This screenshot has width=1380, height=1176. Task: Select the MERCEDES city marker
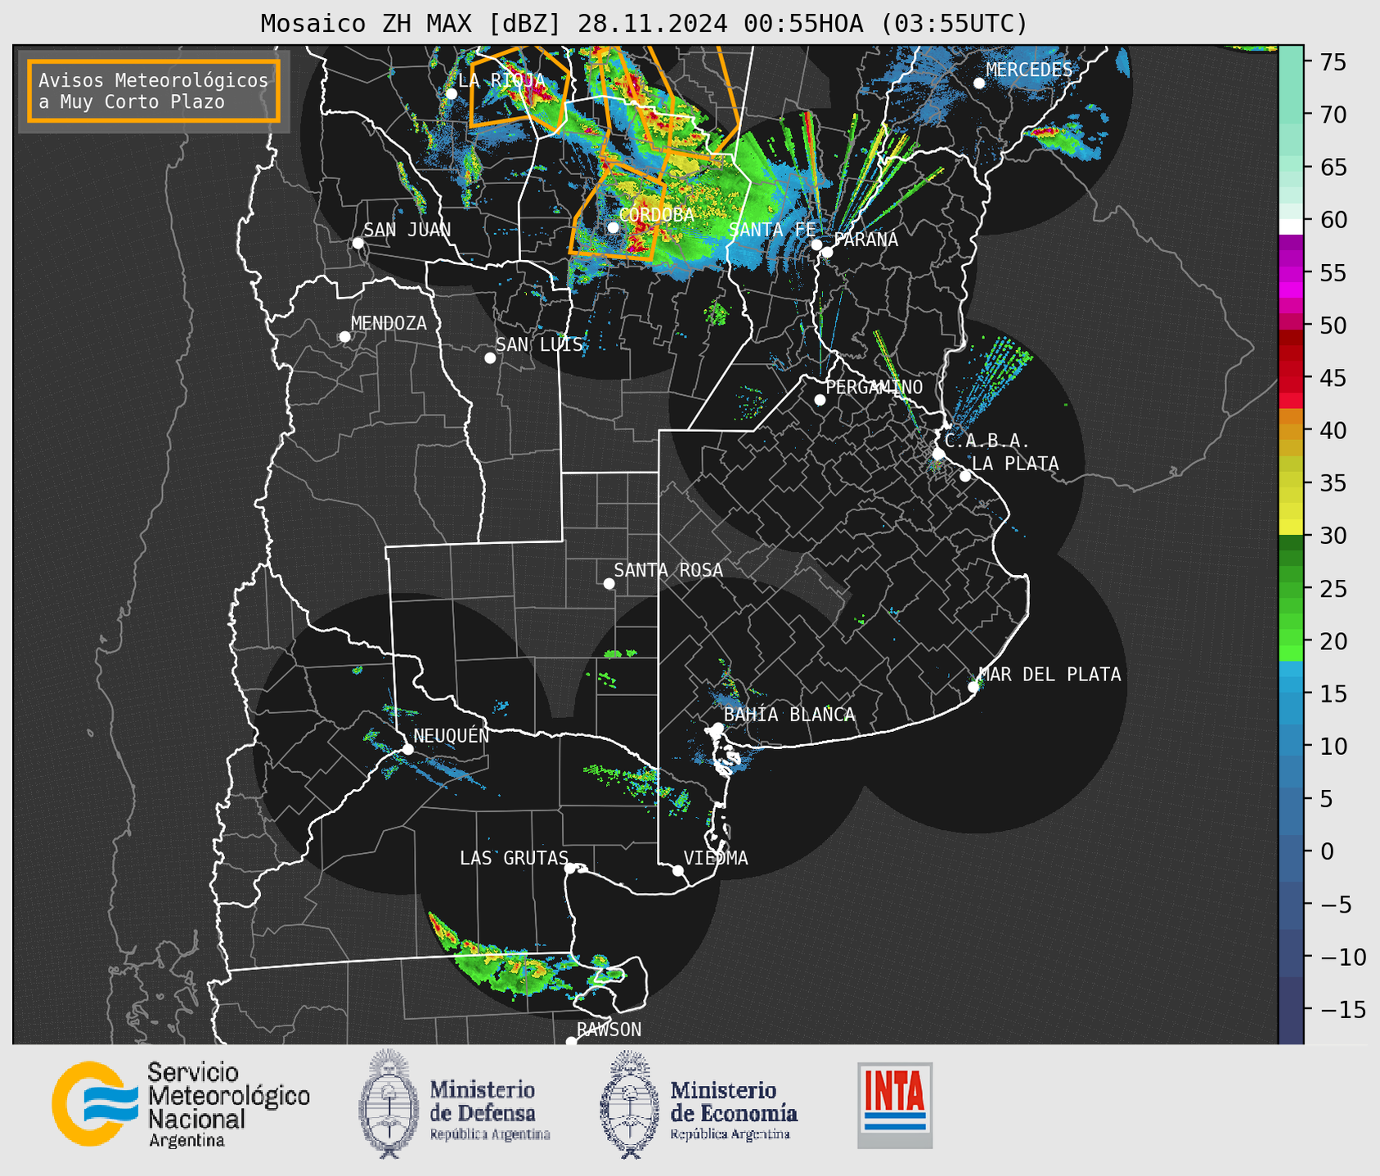[x=978, y=83]
